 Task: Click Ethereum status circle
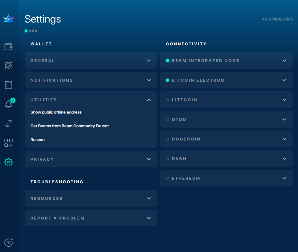coord(167,178)
